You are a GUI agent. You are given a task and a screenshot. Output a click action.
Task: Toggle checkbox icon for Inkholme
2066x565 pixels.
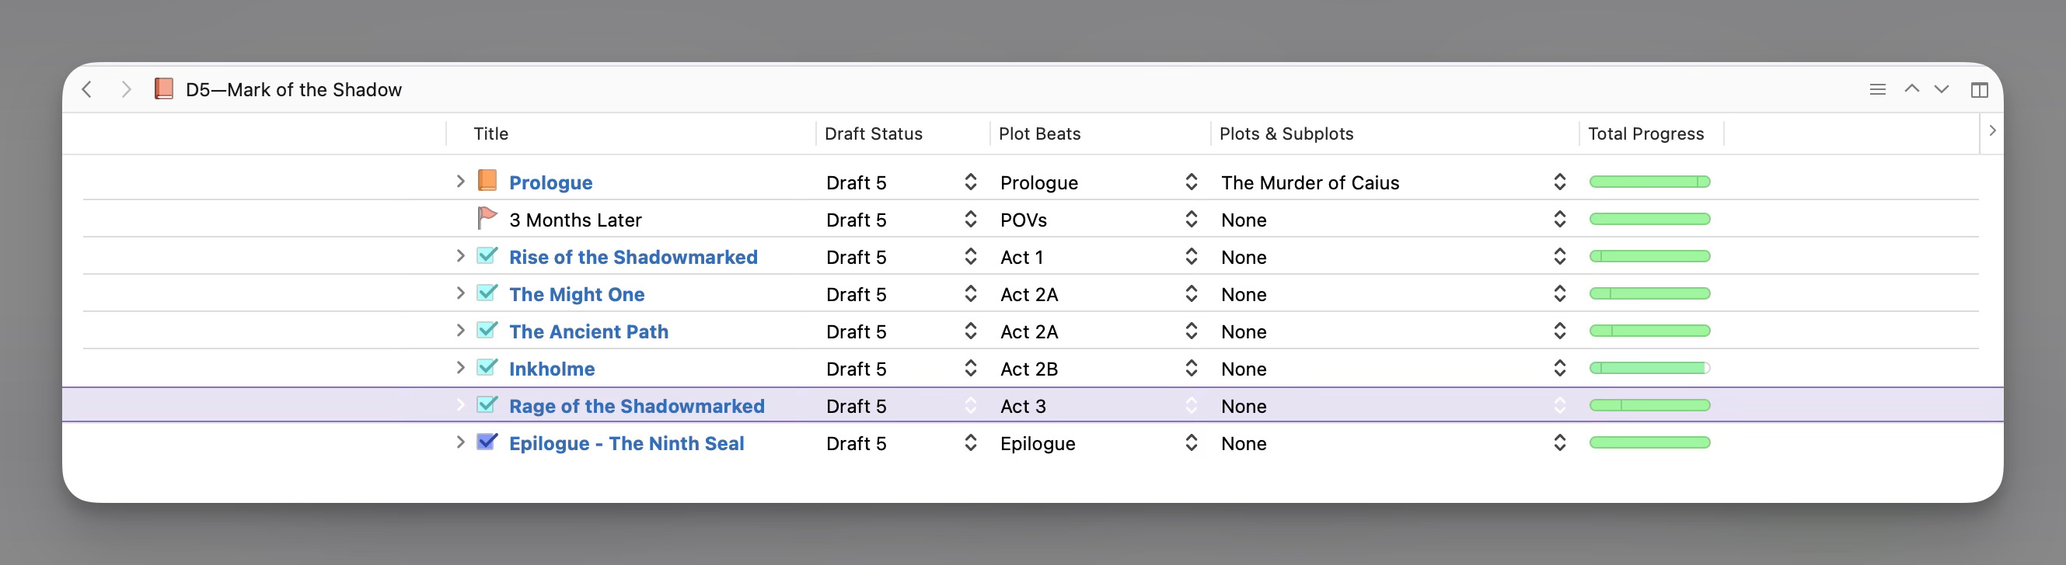487,366
